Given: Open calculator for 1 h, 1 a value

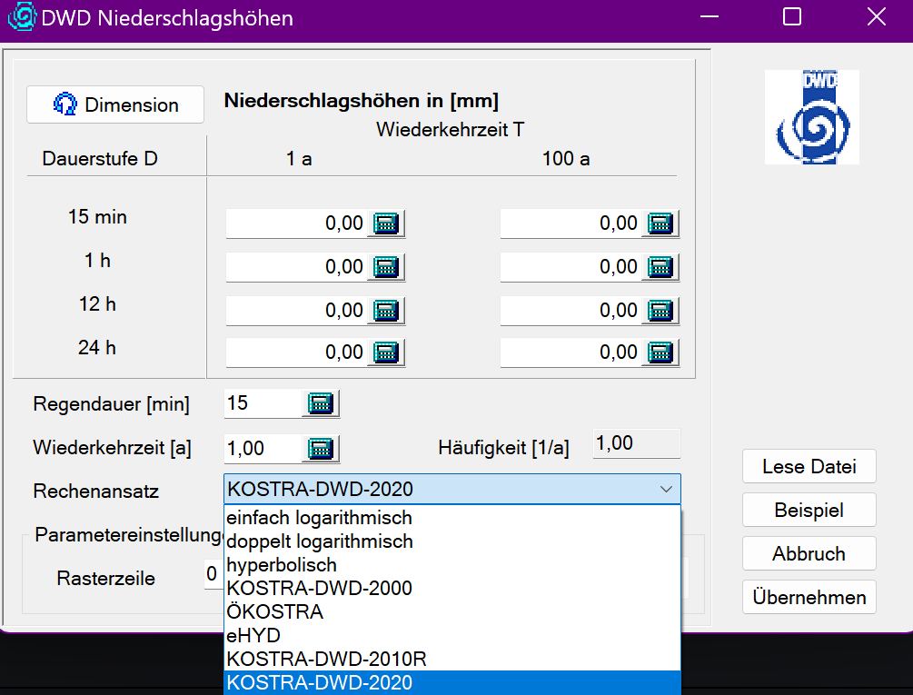Looking at the screenshot, I should [386, 267].
